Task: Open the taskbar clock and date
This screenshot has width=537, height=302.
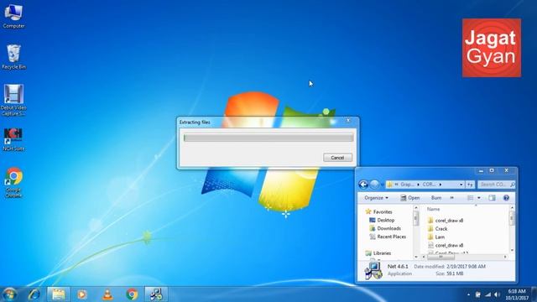Action: (x=517, y=294)
